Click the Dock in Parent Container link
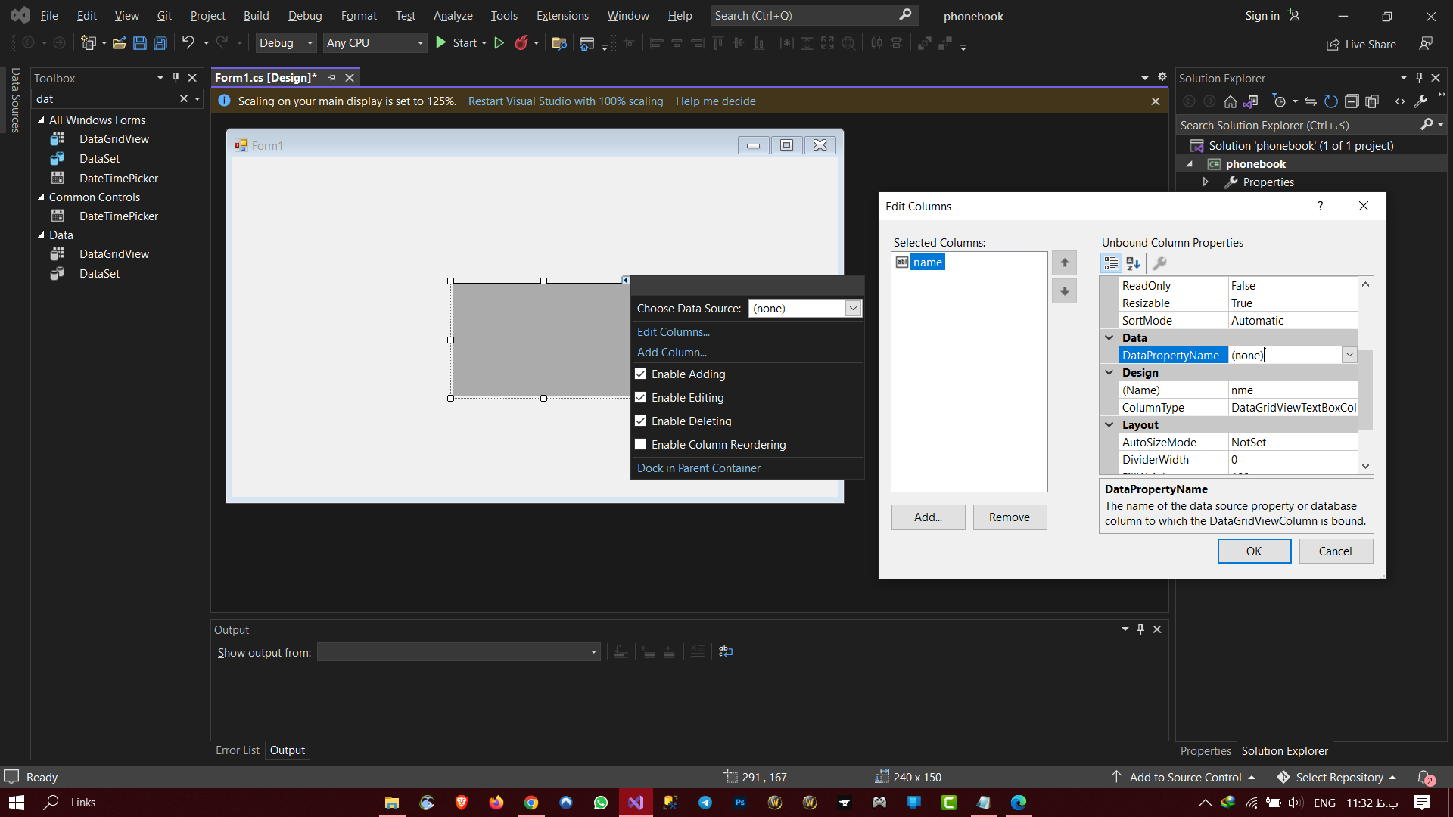 click(698, 468)
